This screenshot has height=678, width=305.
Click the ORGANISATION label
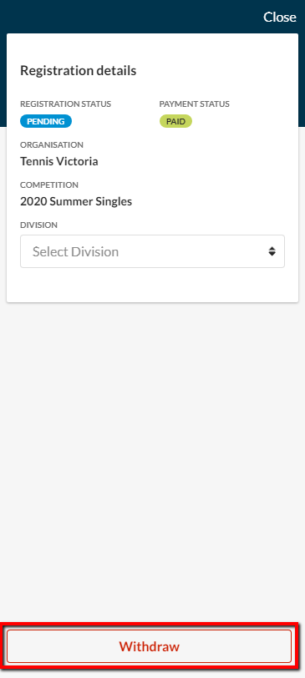click(52, 144)
